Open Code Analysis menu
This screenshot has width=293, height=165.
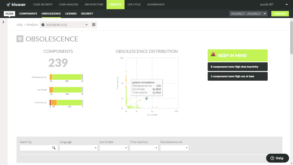69,5
